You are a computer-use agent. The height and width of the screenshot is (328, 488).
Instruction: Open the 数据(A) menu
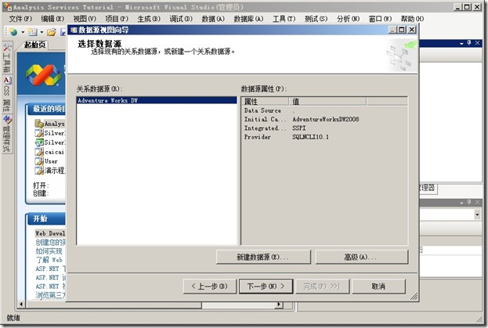tap(213, 19)
